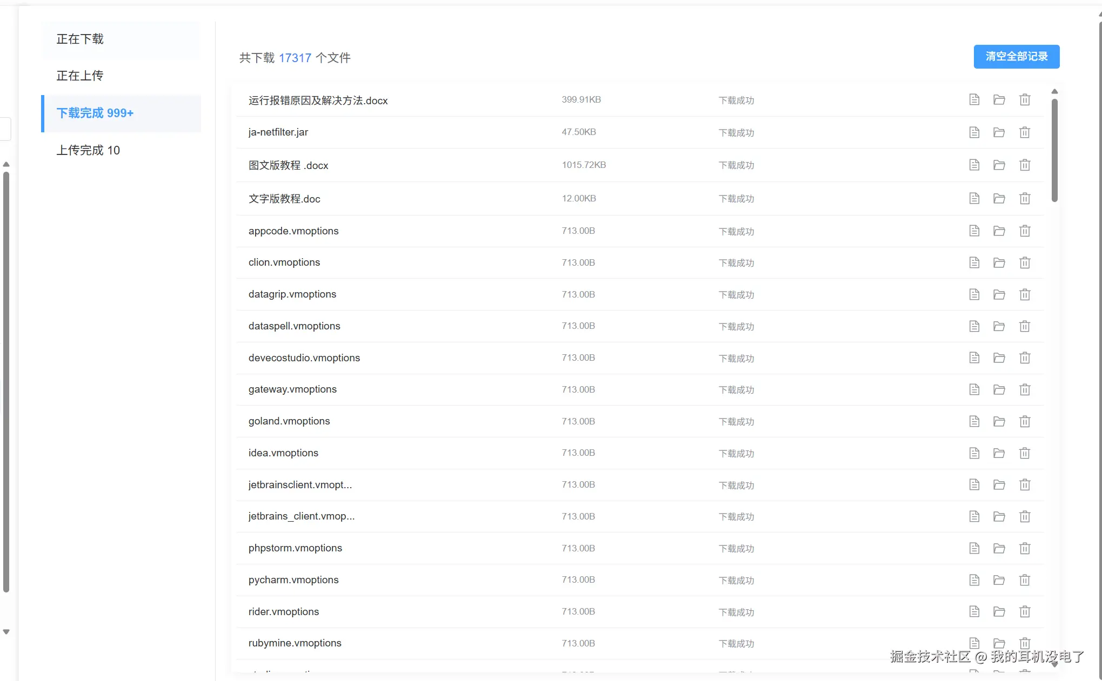Viewport: 1102px width, 681px height.
Task: Click left panel scrollbar down arrow
Action: (x=6, y=632)
